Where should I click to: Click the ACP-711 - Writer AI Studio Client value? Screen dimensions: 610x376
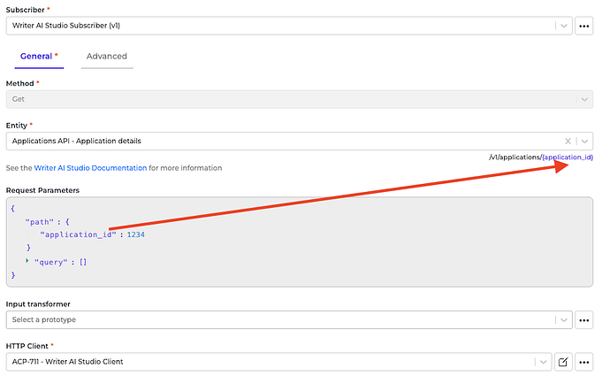coord(68,362)
